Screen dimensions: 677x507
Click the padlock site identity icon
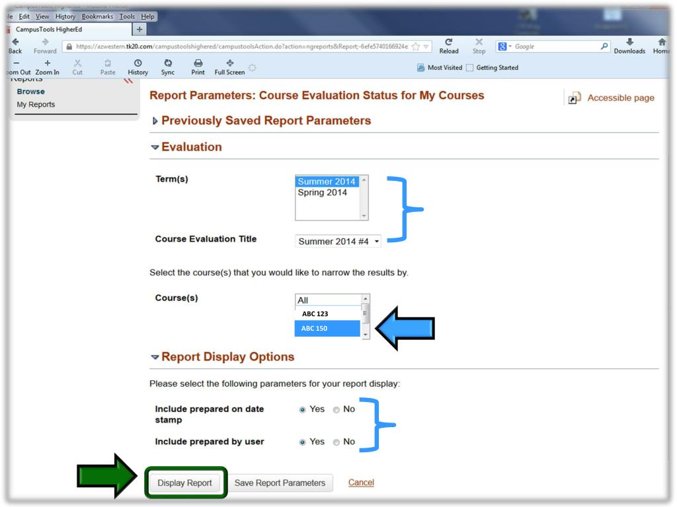pyautogui.click(x=69, y=47)
